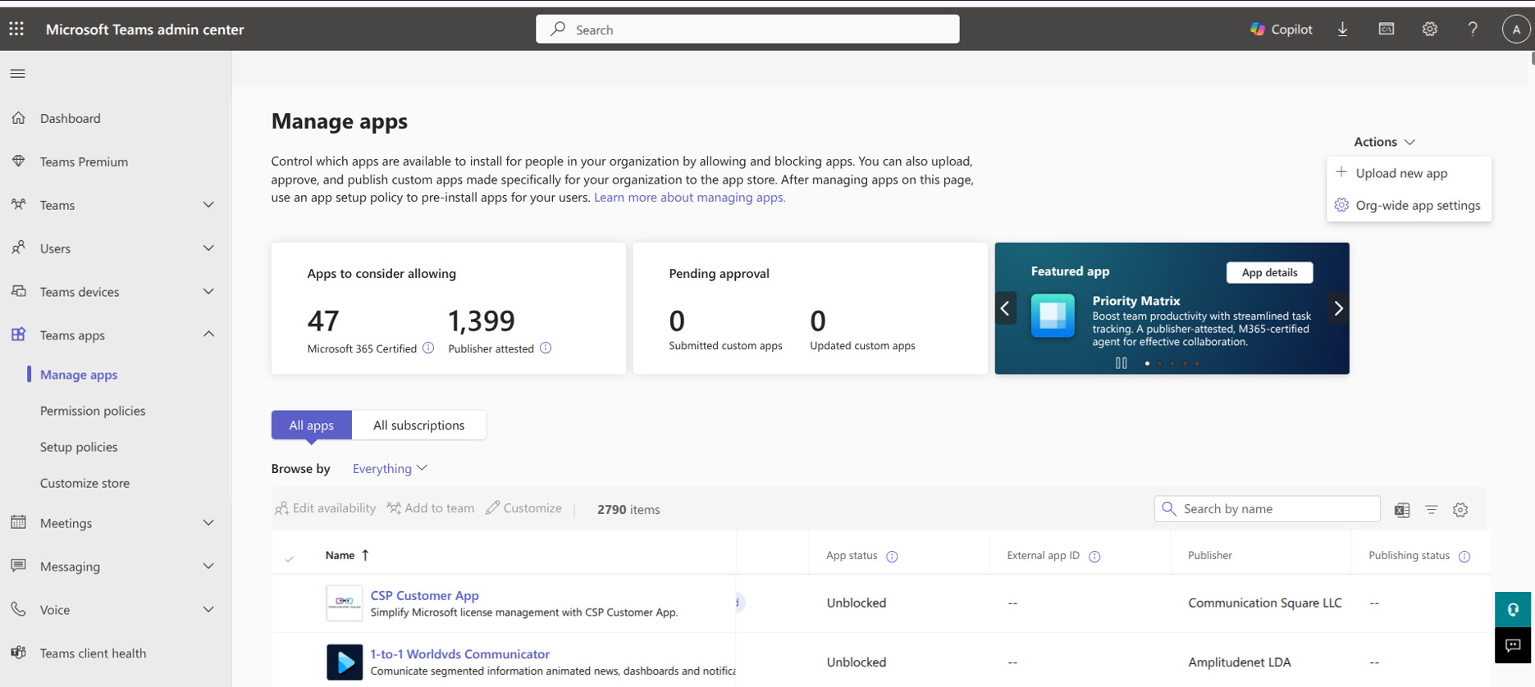Open settings gear in top header
Image resolution: width=1535 pixels, height=687 pixels.
click(x=1430, y=30)
